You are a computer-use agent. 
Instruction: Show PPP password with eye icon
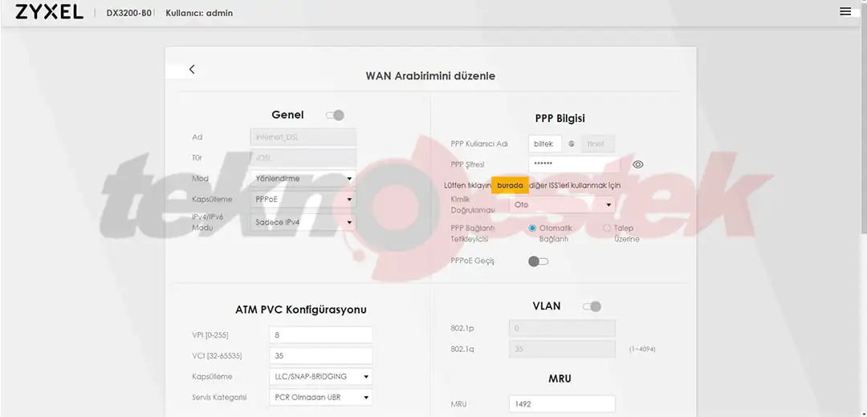pyautogui.click(x=637, y=164)
